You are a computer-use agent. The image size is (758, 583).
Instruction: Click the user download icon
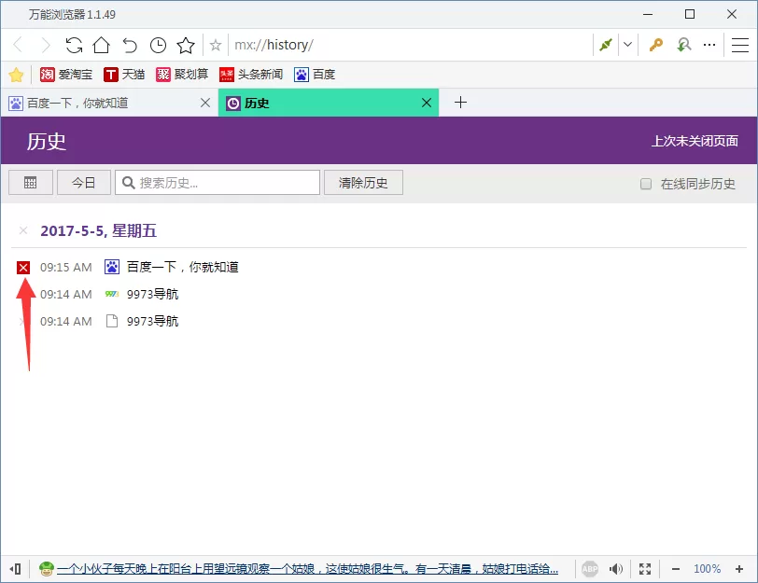point(683,45)
